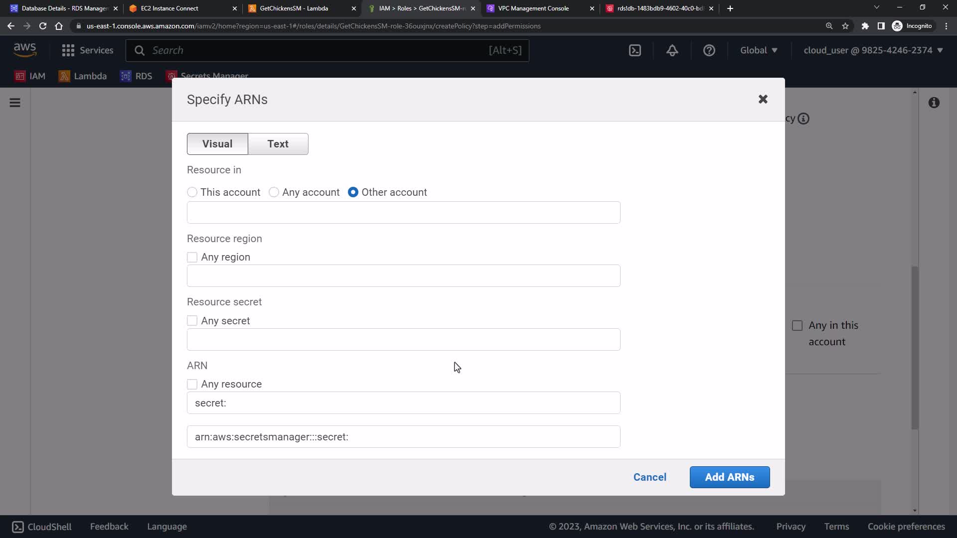Open the browser tab search chevron
957x538 pixels.
(x=876, y=7)
